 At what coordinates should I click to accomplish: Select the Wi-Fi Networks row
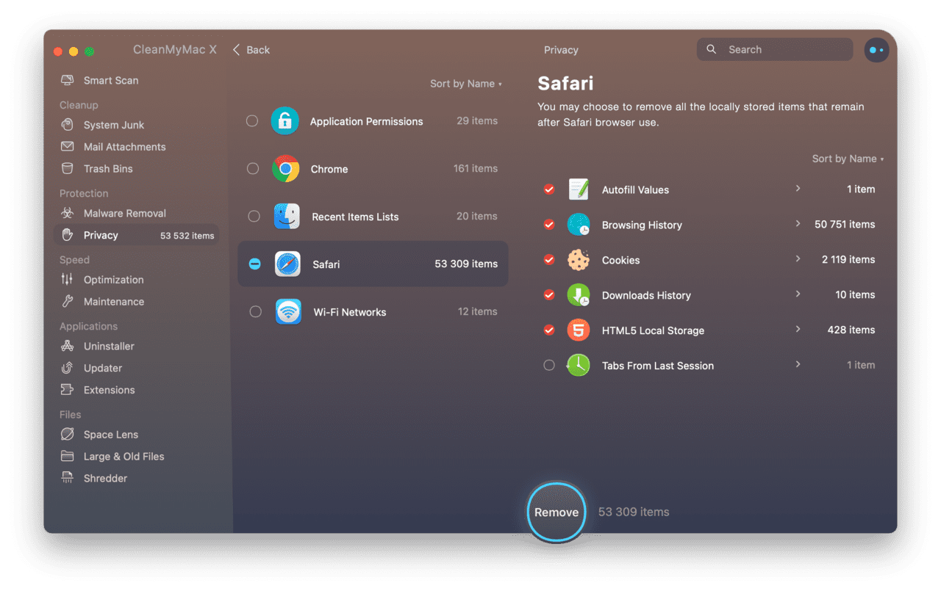[x=373, y=312]
